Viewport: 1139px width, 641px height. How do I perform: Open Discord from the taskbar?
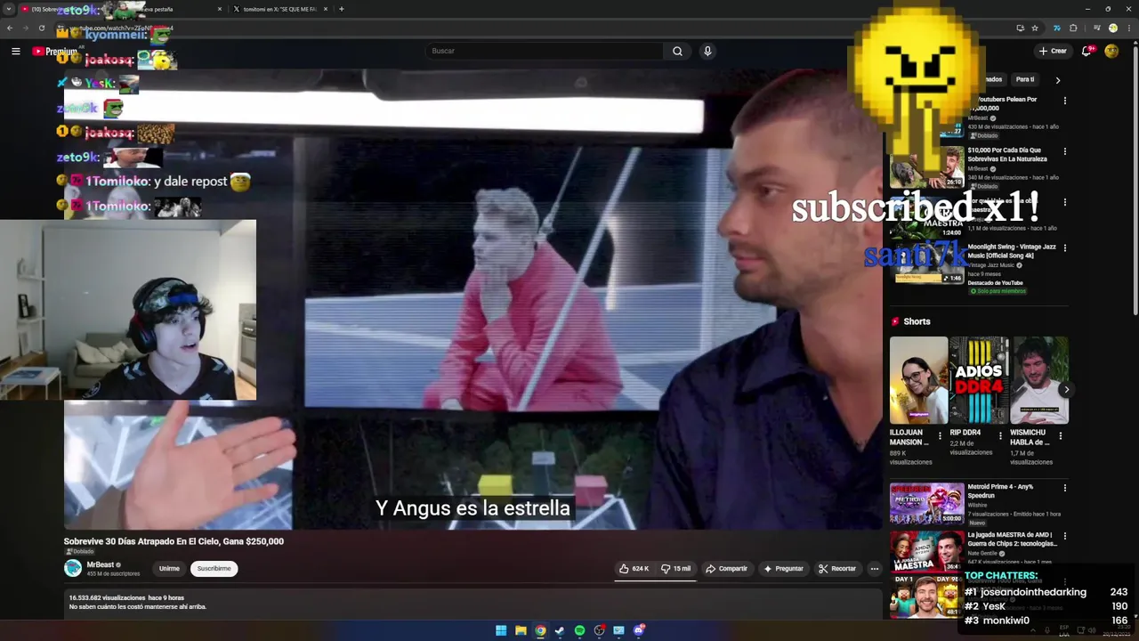638,630
